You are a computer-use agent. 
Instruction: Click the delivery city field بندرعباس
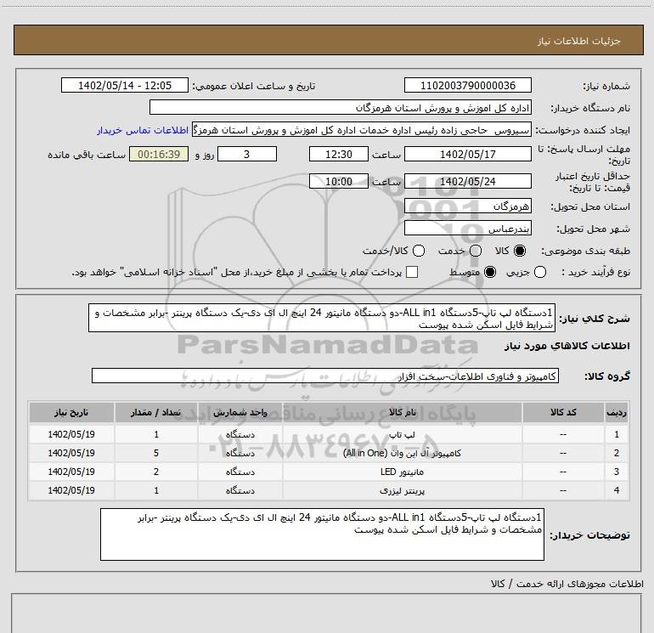point(467,229)
